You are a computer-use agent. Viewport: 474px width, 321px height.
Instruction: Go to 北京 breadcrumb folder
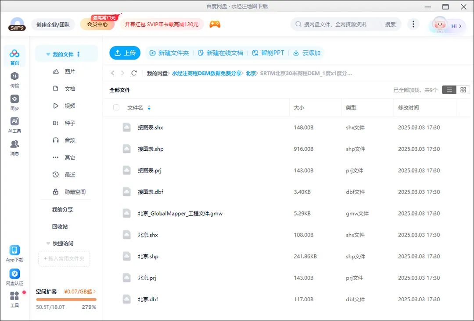(251, 73)
